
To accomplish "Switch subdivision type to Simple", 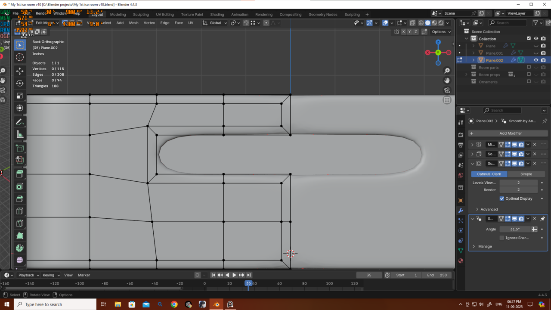I will (526, 174).
